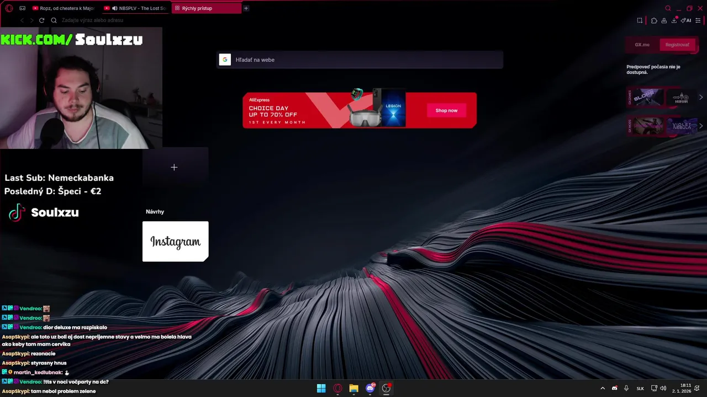Open the Hunan game thumbnail
Screen dimensions: 707x397
coord(680,97)
